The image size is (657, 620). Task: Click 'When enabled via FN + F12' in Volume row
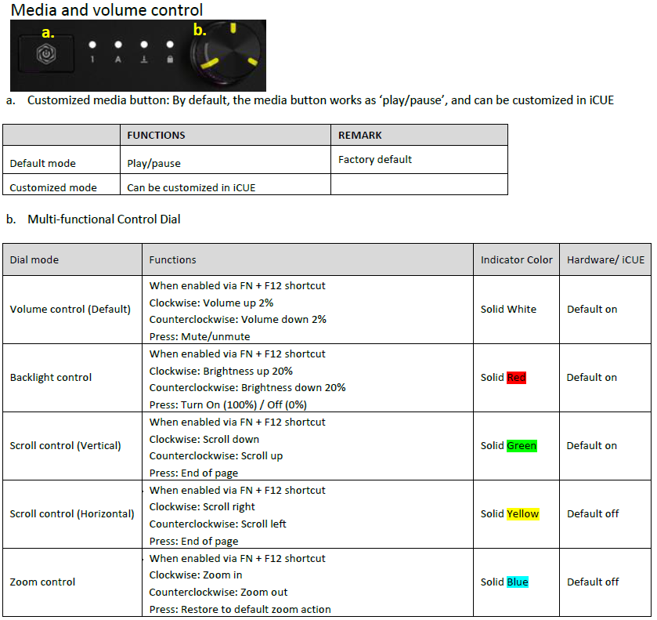point(237,285)
